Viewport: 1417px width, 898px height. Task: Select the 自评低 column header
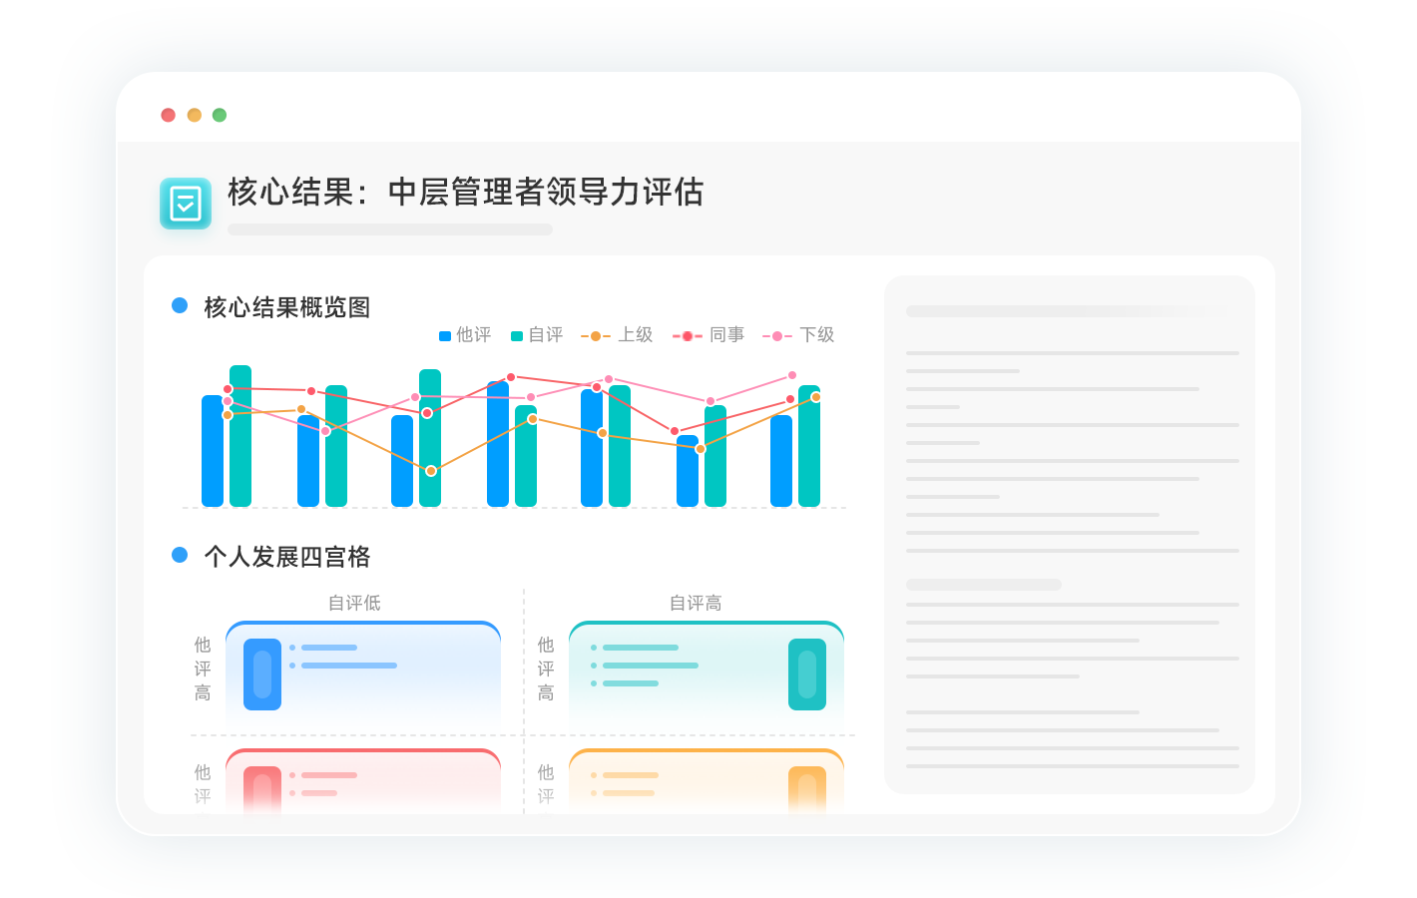pyautogui.click(x=354, y=603)
